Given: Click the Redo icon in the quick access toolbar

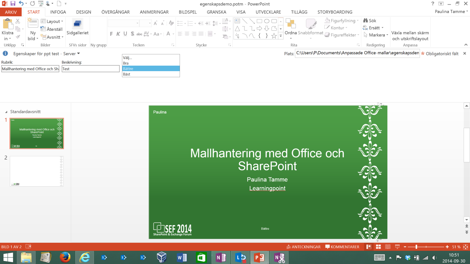Looking at the screenshot, I should [x=33, y=3].
